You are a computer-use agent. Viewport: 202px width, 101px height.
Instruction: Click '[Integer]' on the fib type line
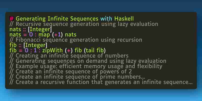click(x=35, y=45)
